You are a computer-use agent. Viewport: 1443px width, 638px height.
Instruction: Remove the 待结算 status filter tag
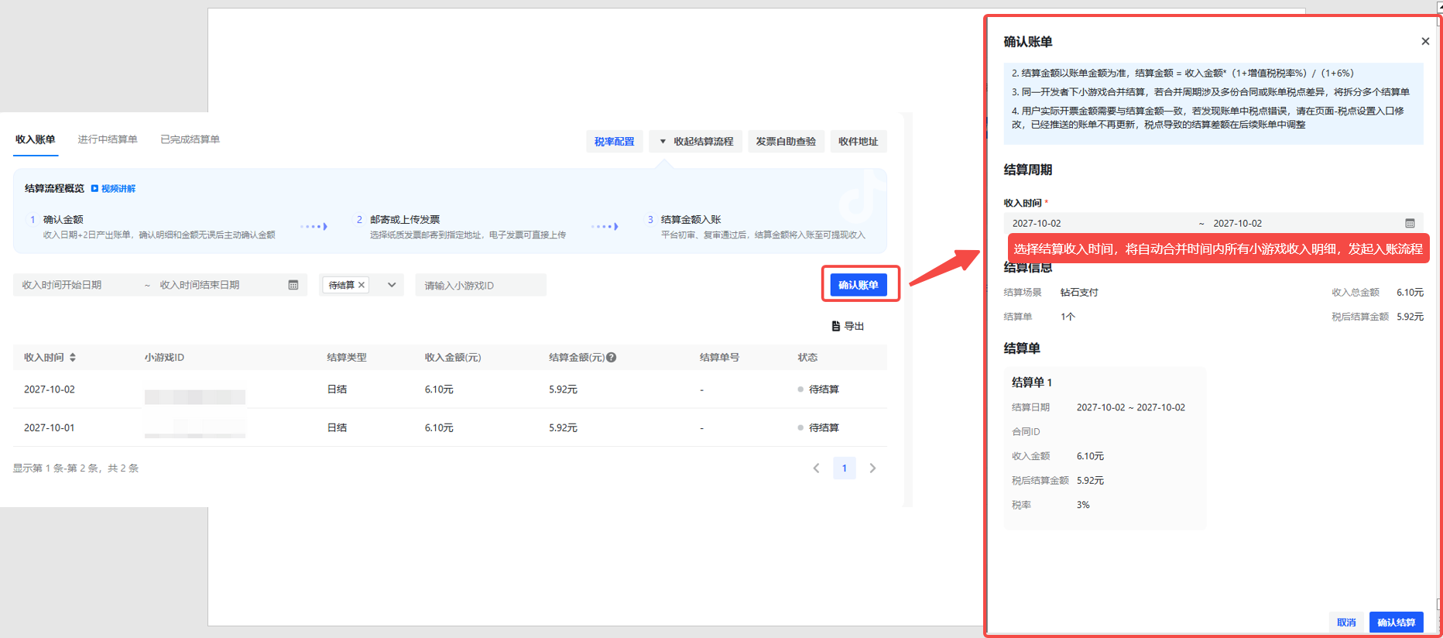click(x=362, y=285)
